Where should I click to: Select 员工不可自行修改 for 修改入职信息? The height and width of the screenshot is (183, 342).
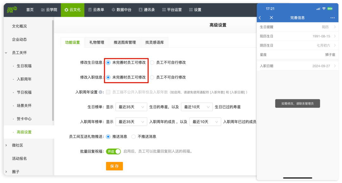coord(152,77)
